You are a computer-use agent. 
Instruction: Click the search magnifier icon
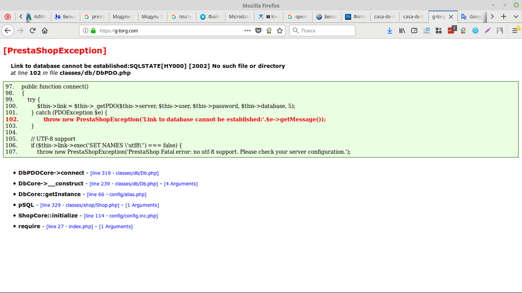click(x=295, y=31)
